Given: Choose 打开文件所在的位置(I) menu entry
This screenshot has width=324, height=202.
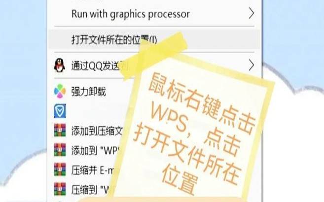Looking at the screenshot, I should 154,39.
